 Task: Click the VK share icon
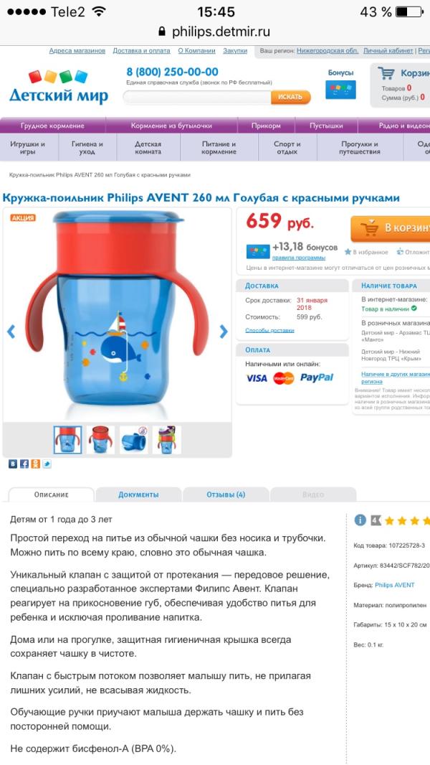tap(13, 464)
